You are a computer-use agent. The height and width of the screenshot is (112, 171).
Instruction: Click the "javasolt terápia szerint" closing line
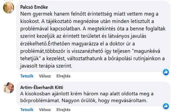coord(46,66)
